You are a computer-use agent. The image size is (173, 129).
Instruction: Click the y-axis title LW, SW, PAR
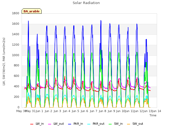click(x=4, y=62)
